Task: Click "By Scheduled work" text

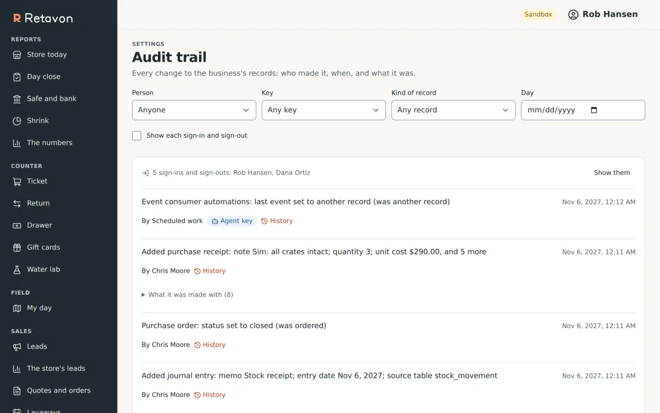Action: pyautogui.click(x=172, y=221)
